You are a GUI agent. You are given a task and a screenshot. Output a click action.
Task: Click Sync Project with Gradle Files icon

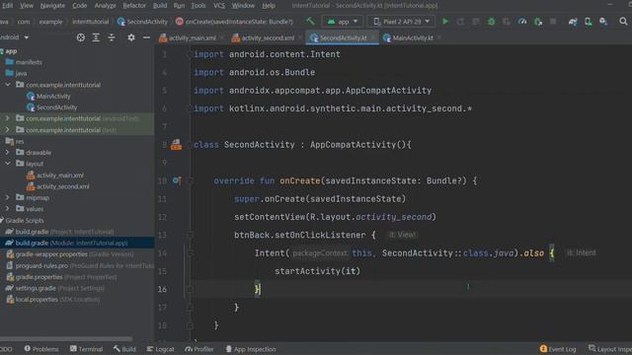point(573,22)
